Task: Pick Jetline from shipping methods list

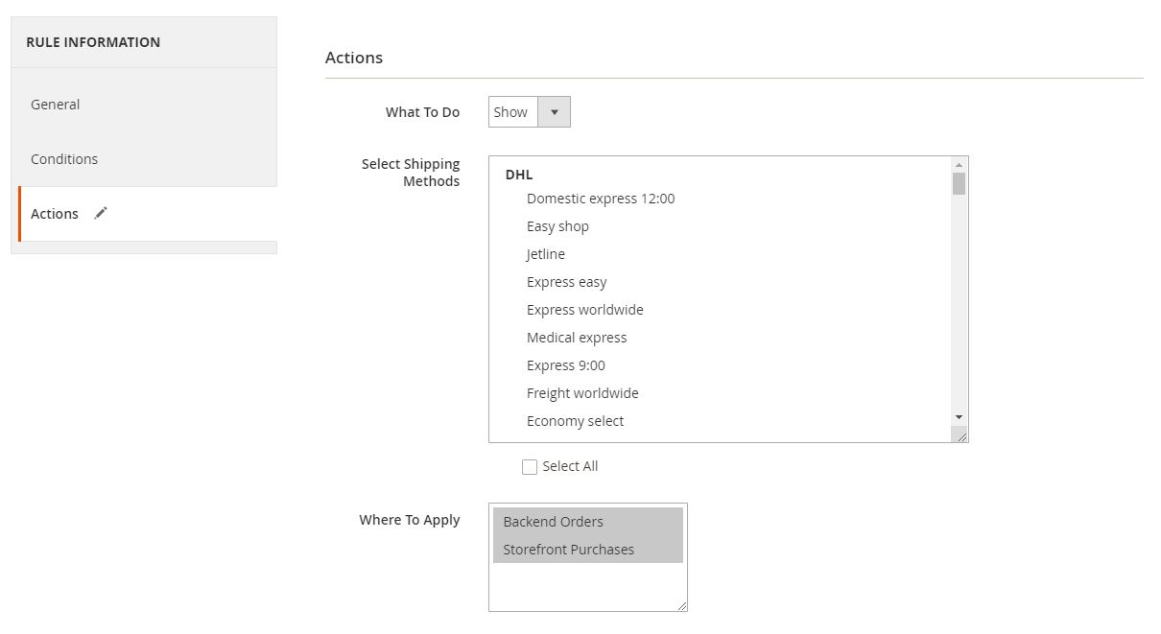Action: 546,254
